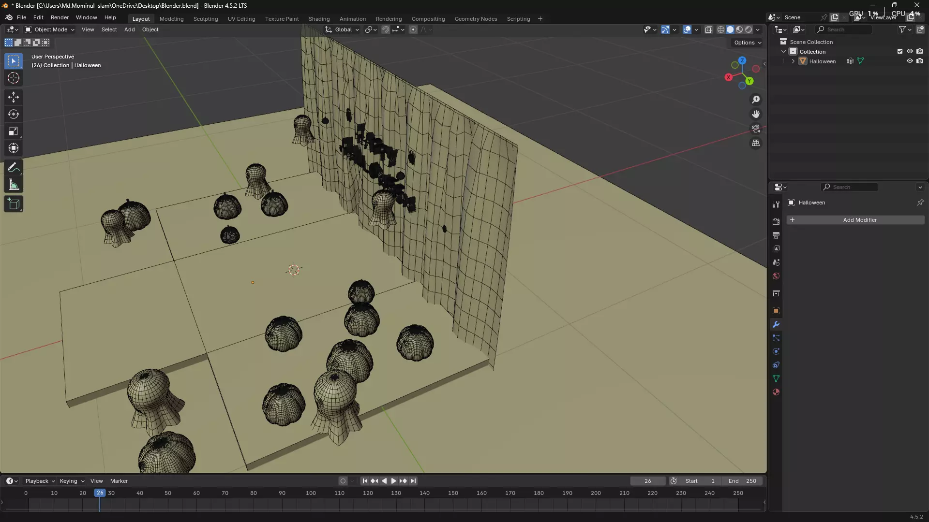Toggle the X-ray display button
Screen dimensions: 929x522
[x=709, y=29]
